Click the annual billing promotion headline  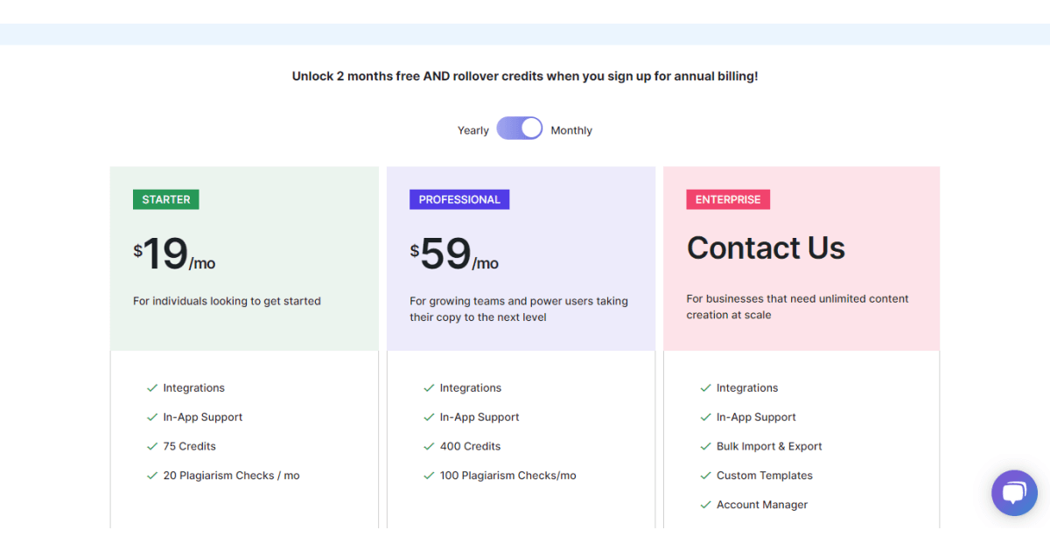click(525, 76)
